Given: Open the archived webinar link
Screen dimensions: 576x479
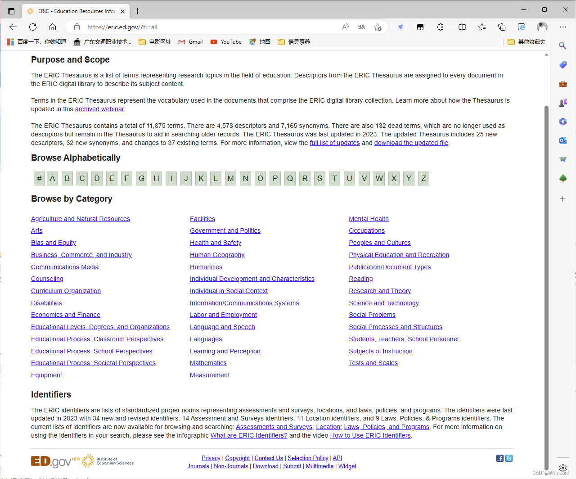Looking at the screenshot, I should pyautogui.click(x=99, y=109).
